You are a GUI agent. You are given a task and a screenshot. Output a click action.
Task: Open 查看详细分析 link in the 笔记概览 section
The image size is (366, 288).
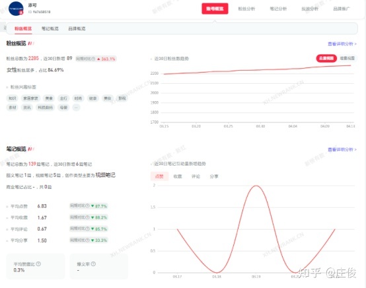342,149
